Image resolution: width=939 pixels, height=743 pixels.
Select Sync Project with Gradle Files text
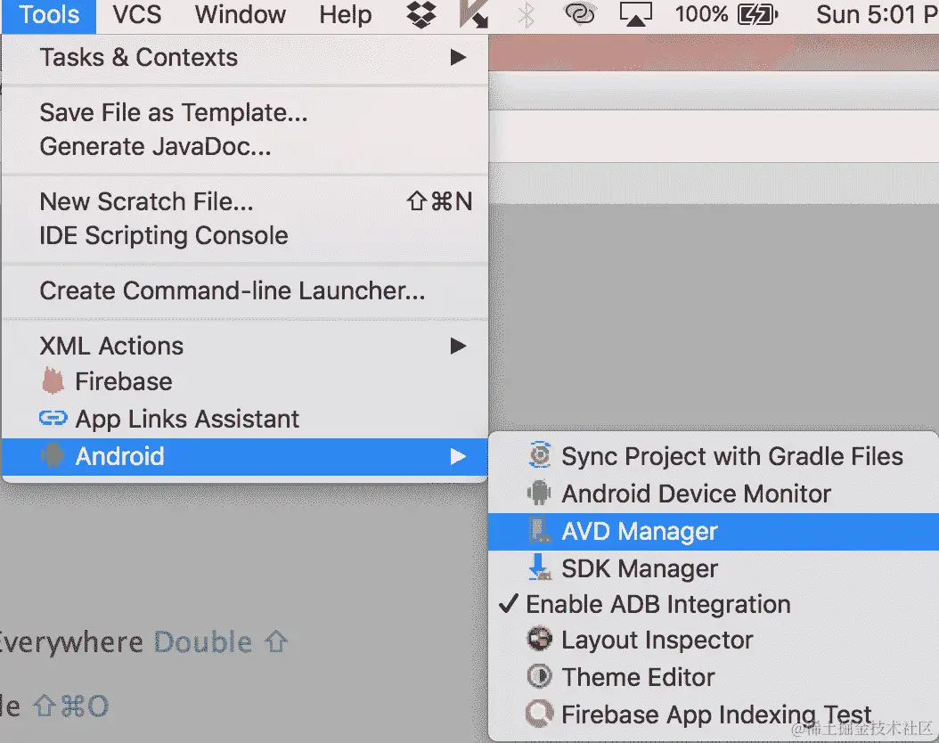731,456
